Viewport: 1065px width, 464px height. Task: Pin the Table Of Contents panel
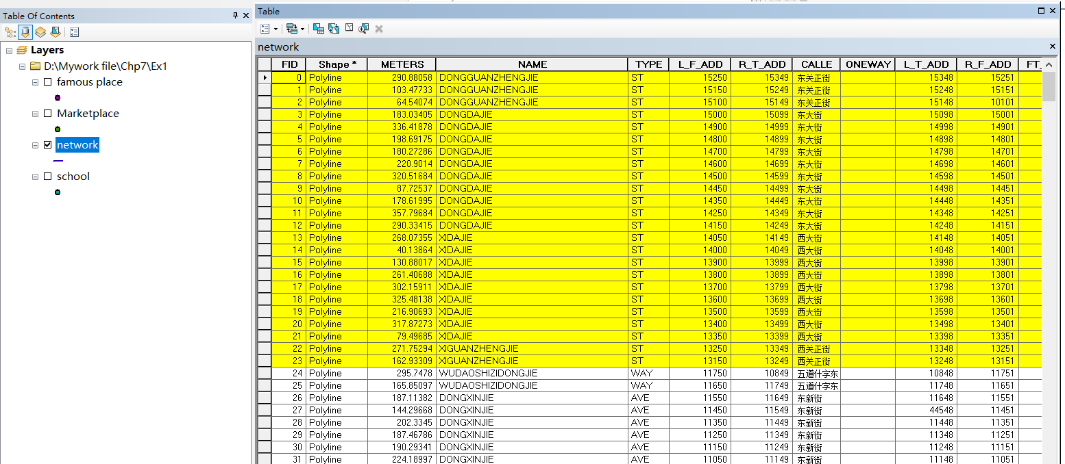[236, 16]
